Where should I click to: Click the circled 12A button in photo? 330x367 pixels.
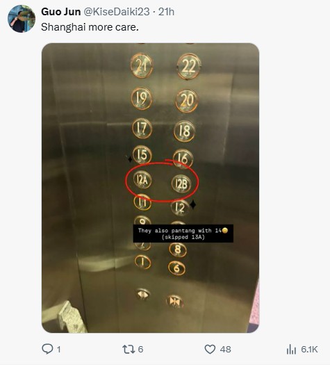click(142, 180)
